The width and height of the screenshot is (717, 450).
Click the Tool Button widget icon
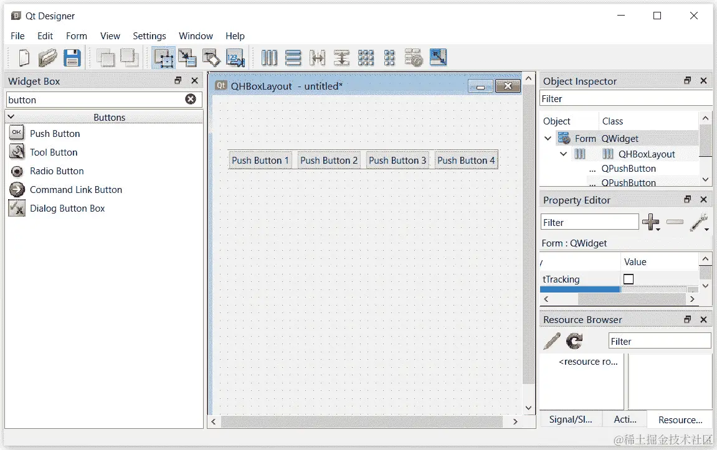point(16,152)
